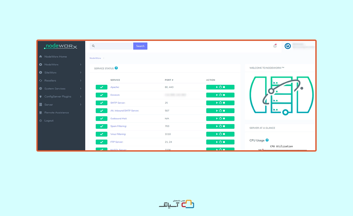Screen dimensions: 353x216
Task: Restart the Apache service
Action: 220,87
